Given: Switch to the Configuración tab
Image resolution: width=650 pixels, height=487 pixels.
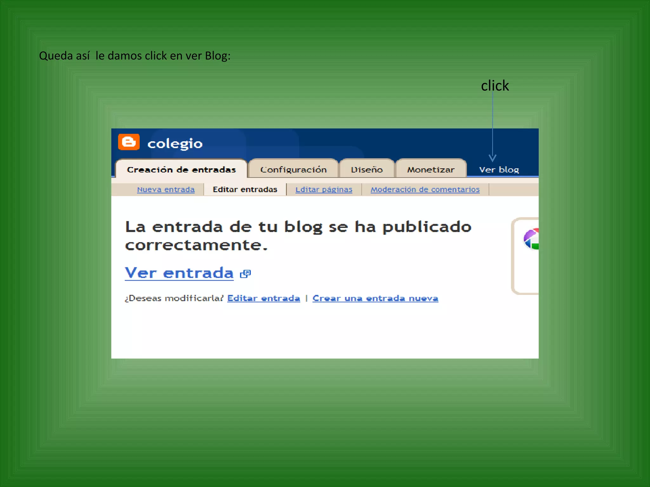Looking at the screenshot, I should tap(294, 169).
